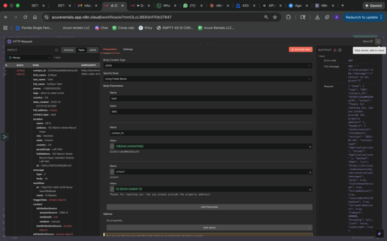Open the browser extensions puzzle icon
The image size is (387, 241).
(288, 17)
